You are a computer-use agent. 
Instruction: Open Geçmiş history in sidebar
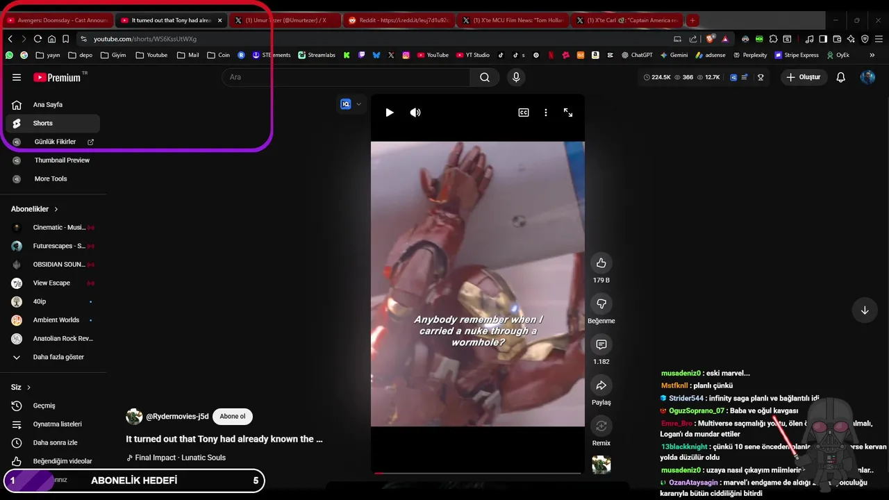(x=53, y=406)
